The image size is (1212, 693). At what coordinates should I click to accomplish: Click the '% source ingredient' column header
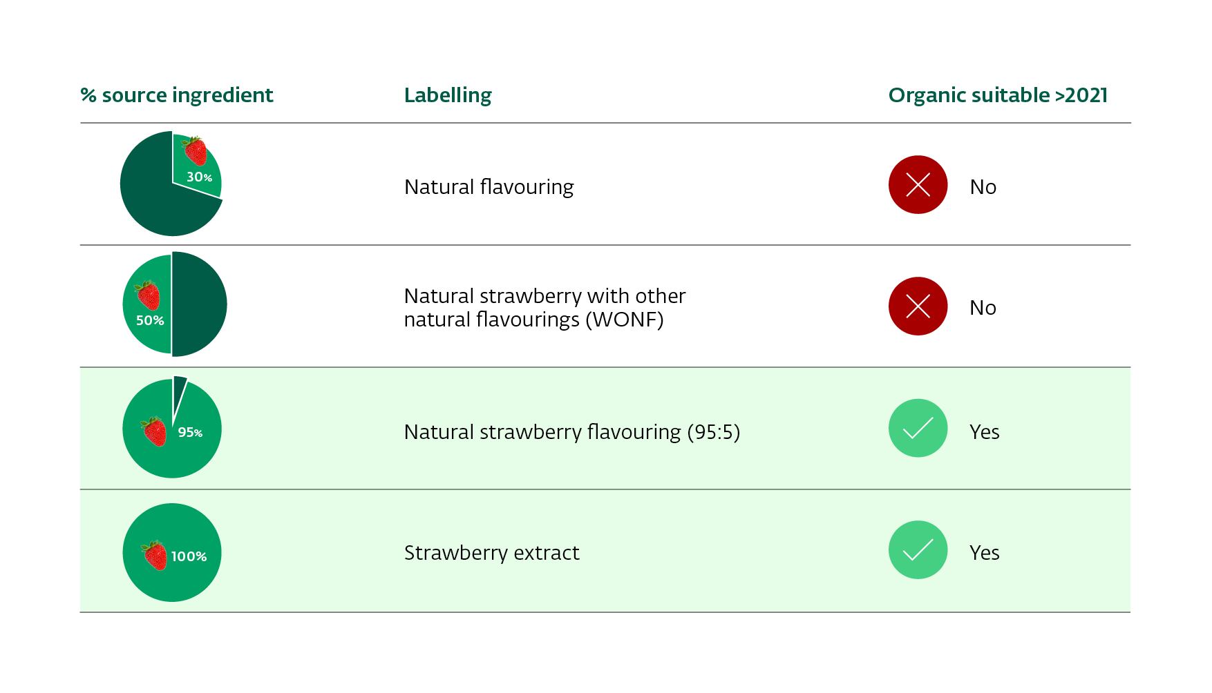point(177,95)
